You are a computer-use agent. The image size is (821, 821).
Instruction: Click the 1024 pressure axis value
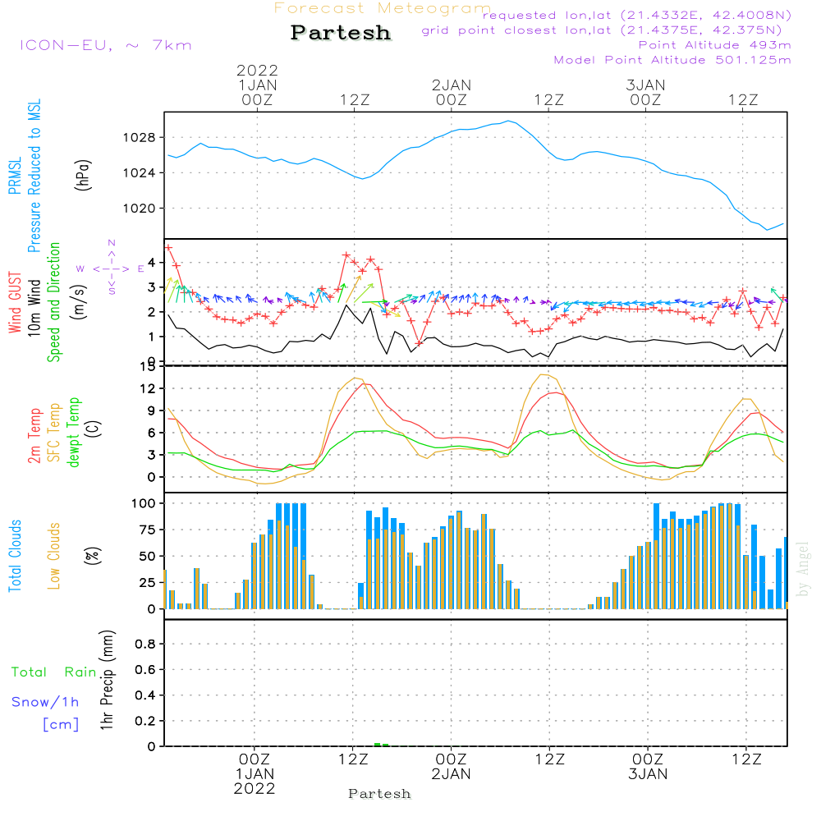(140, 172)
